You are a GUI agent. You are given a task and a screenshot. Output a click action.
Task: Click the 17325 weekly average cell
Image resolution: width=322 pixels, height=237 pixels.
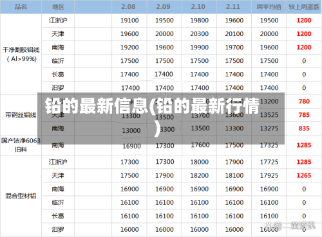[269, 145]
